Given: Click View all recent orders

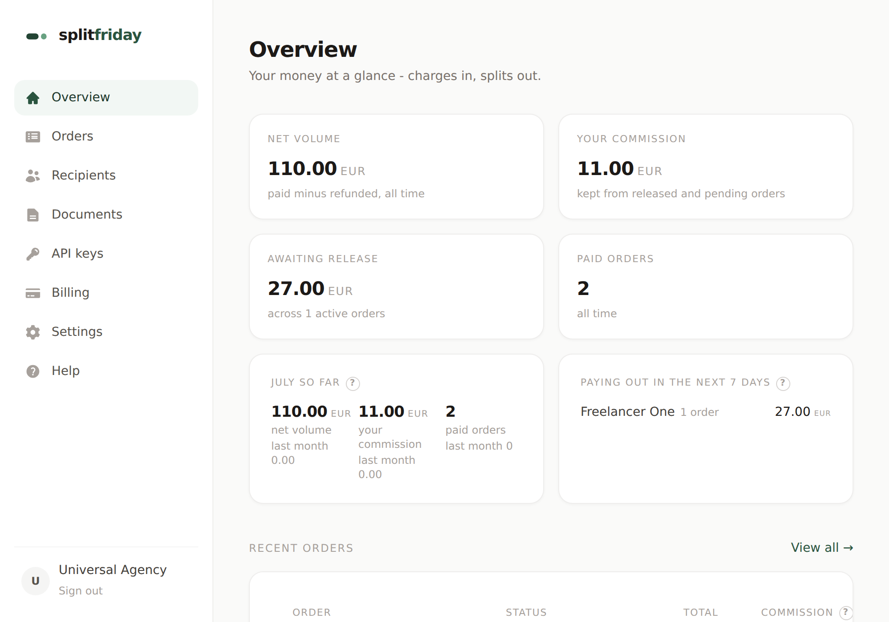Looking at the screenshot, I should [822, 547].
